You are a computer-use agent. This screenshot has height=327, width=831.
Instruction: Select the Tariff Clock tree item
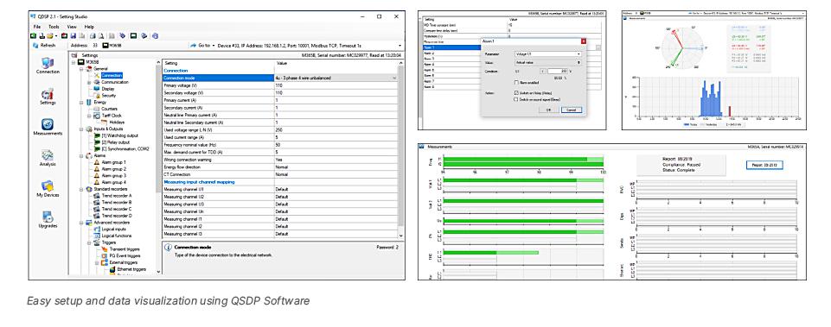point(107,116)
